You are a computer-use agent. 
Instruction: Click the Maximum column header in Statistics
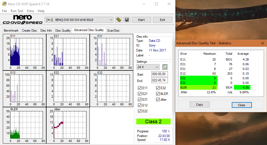click(x=209, y=54)
